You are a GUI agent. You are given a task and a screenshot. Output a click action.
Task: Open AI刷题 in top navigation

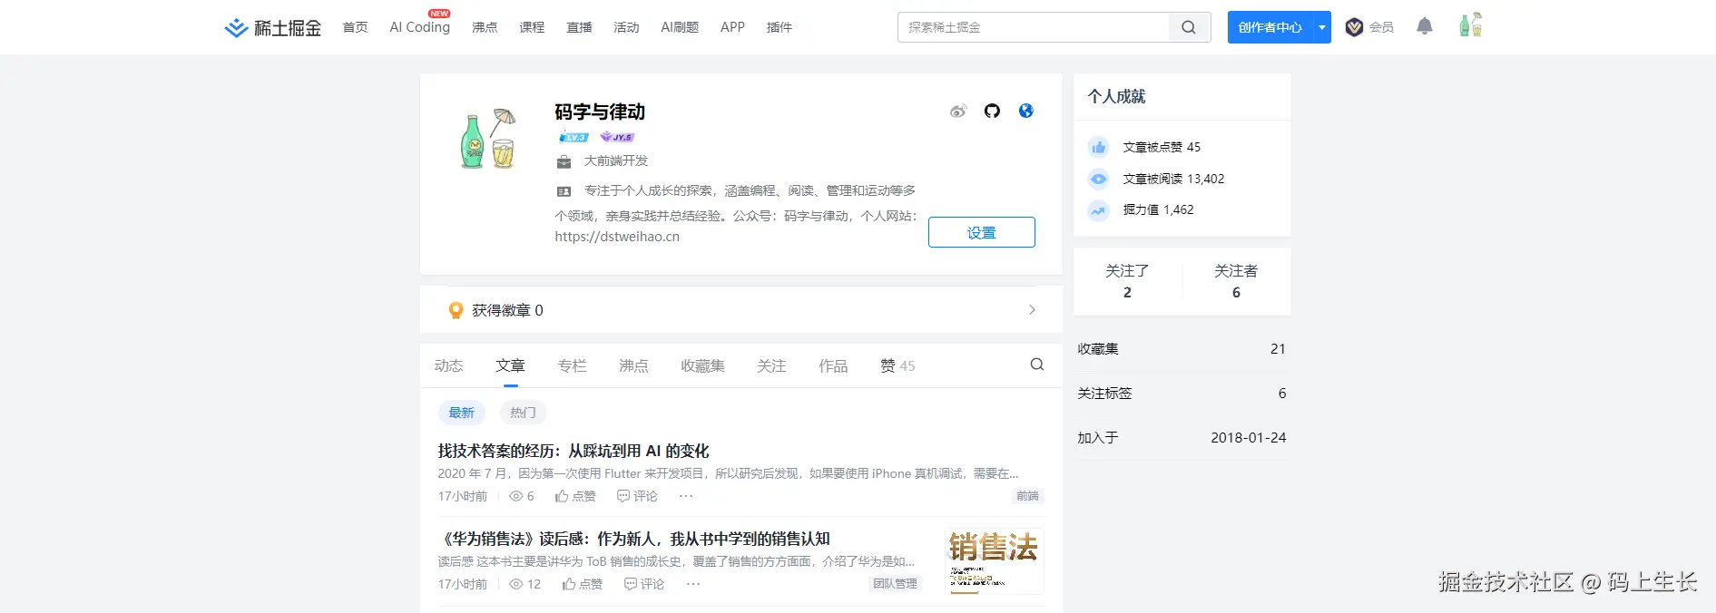pyautogui.click(x=680, y=27)
